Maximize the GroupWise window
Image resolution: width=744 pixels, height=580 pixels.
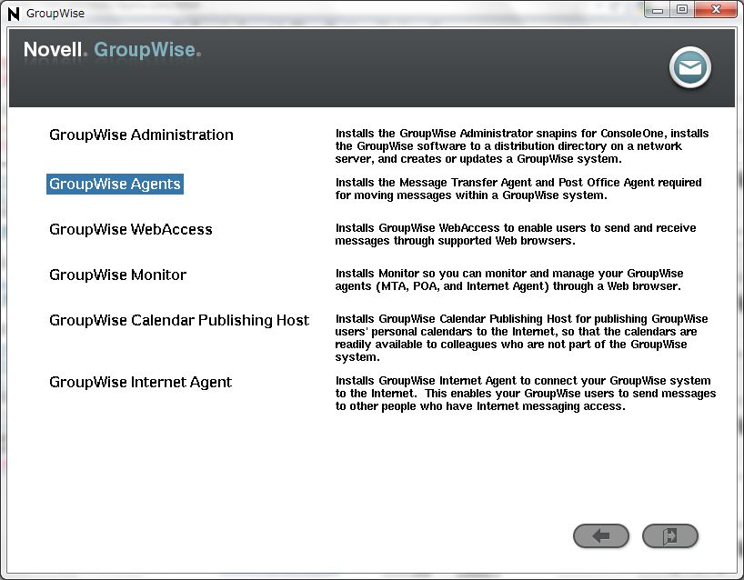[682, 10]
